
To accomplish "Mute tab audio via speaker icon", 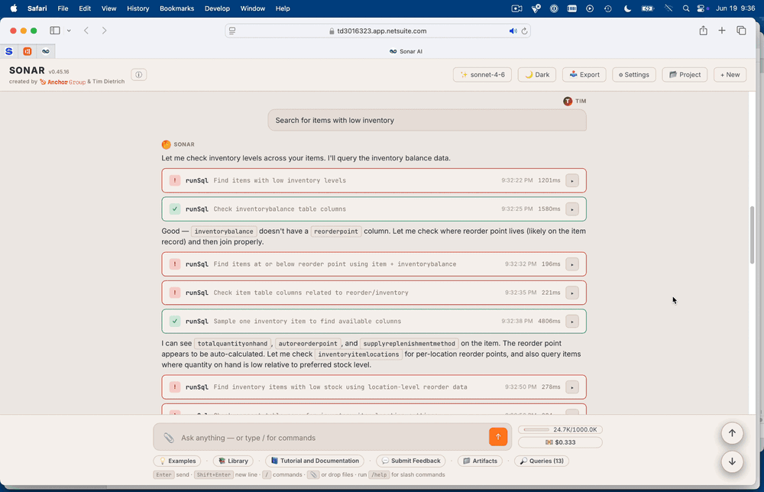I will click(513, 31).
